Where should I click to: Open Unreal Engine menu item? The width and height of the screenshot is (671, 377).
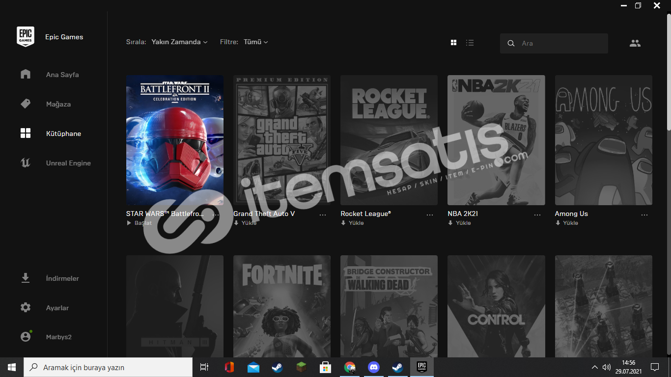click(68, 163)
